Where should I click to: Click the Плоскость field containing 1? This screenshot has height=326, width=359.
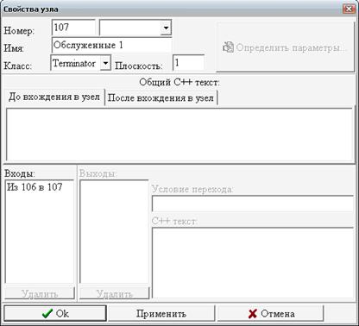pyautogui.click(x=189, y=63)
